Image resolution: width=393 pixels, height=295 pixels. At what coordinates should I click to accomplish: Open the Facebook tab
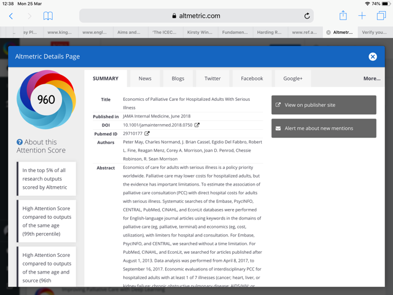[x=252, y=79]
